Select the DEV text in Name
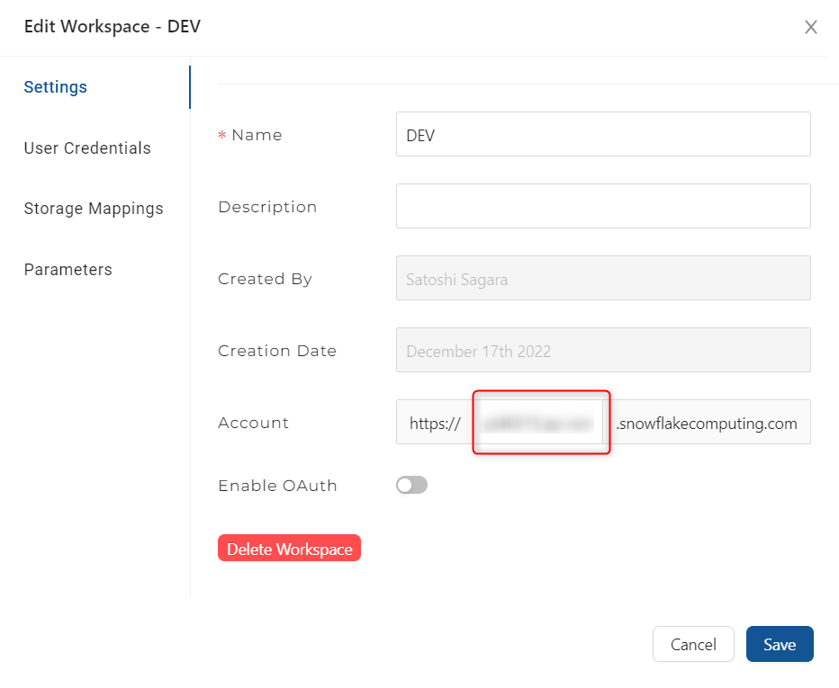Screen dimensions: 839x688 coord(416,134)
